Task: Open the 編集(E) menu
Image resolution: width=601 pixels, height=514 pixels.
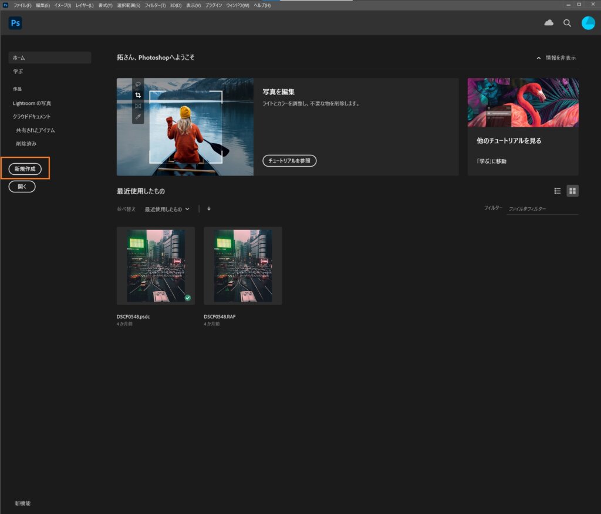Action: [42, 5]
